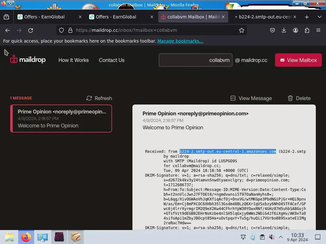
Task: Click the View Message button
Action: click(251, 98)
